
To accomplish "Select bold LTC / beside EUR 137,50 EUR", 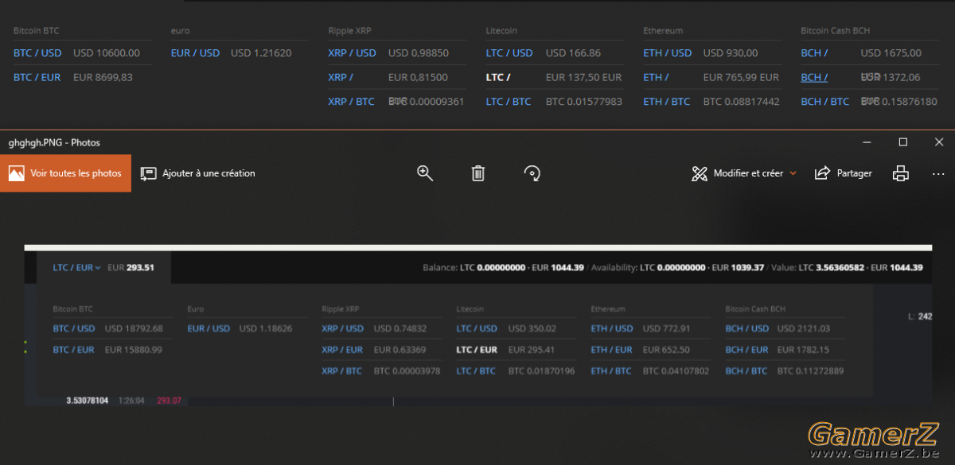I will click(x=498, y=77).
